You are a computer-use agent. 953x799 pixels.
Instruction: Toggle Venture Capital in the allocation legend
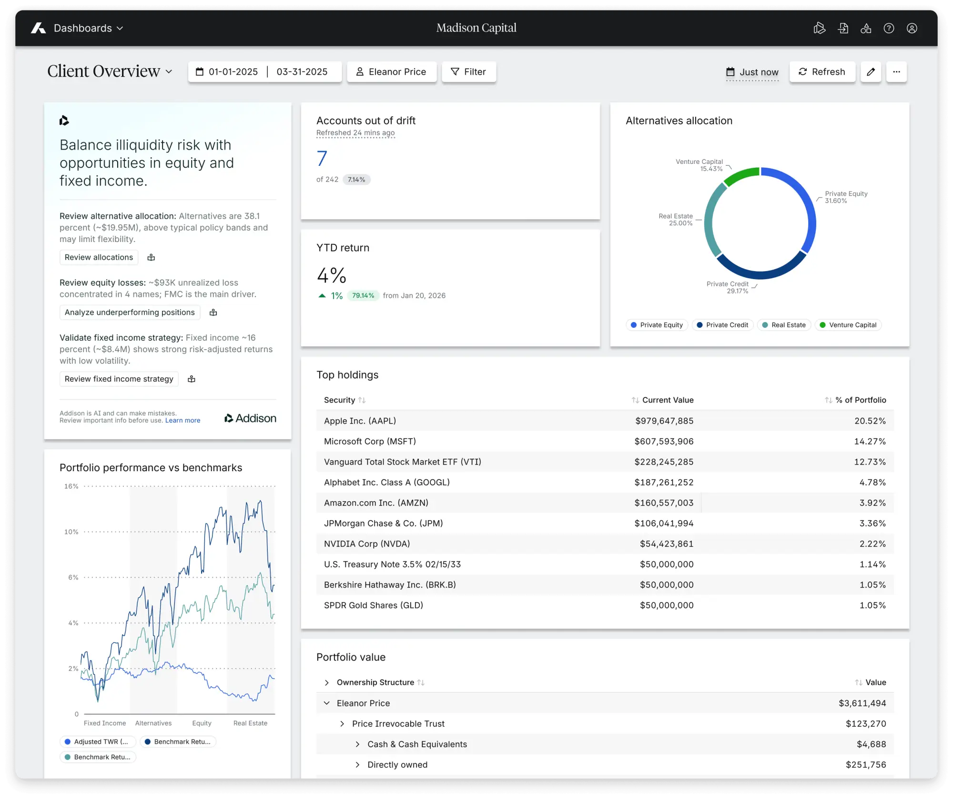pos(848,325)
